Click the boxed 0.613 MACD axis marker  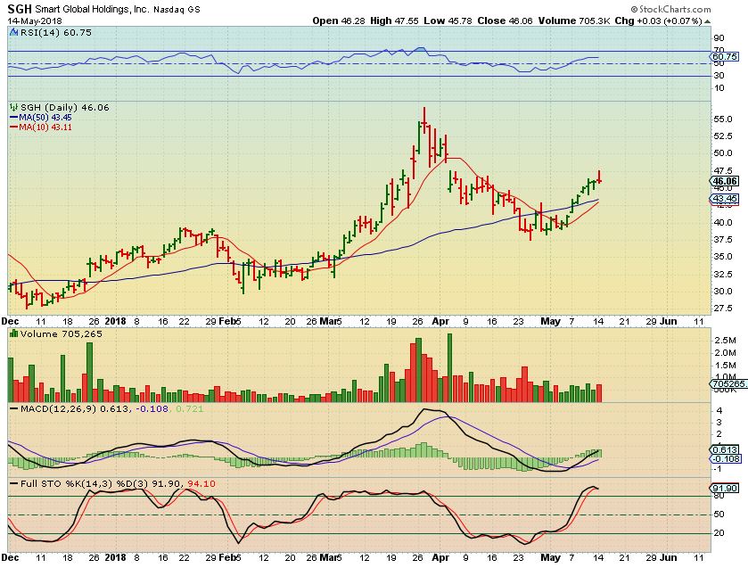[725, 449]
